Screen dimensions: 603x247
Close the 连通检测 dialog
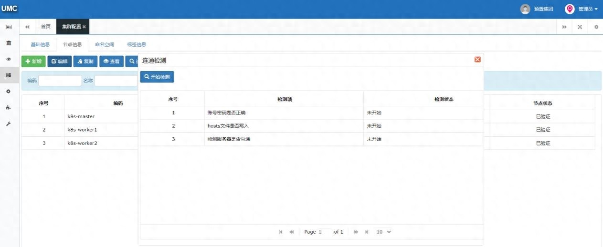click(x=477, y=60)
